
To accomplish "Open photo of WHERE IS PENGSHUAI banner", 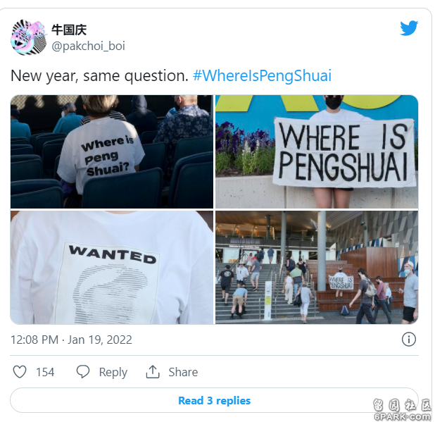I will tap(317, 151).
